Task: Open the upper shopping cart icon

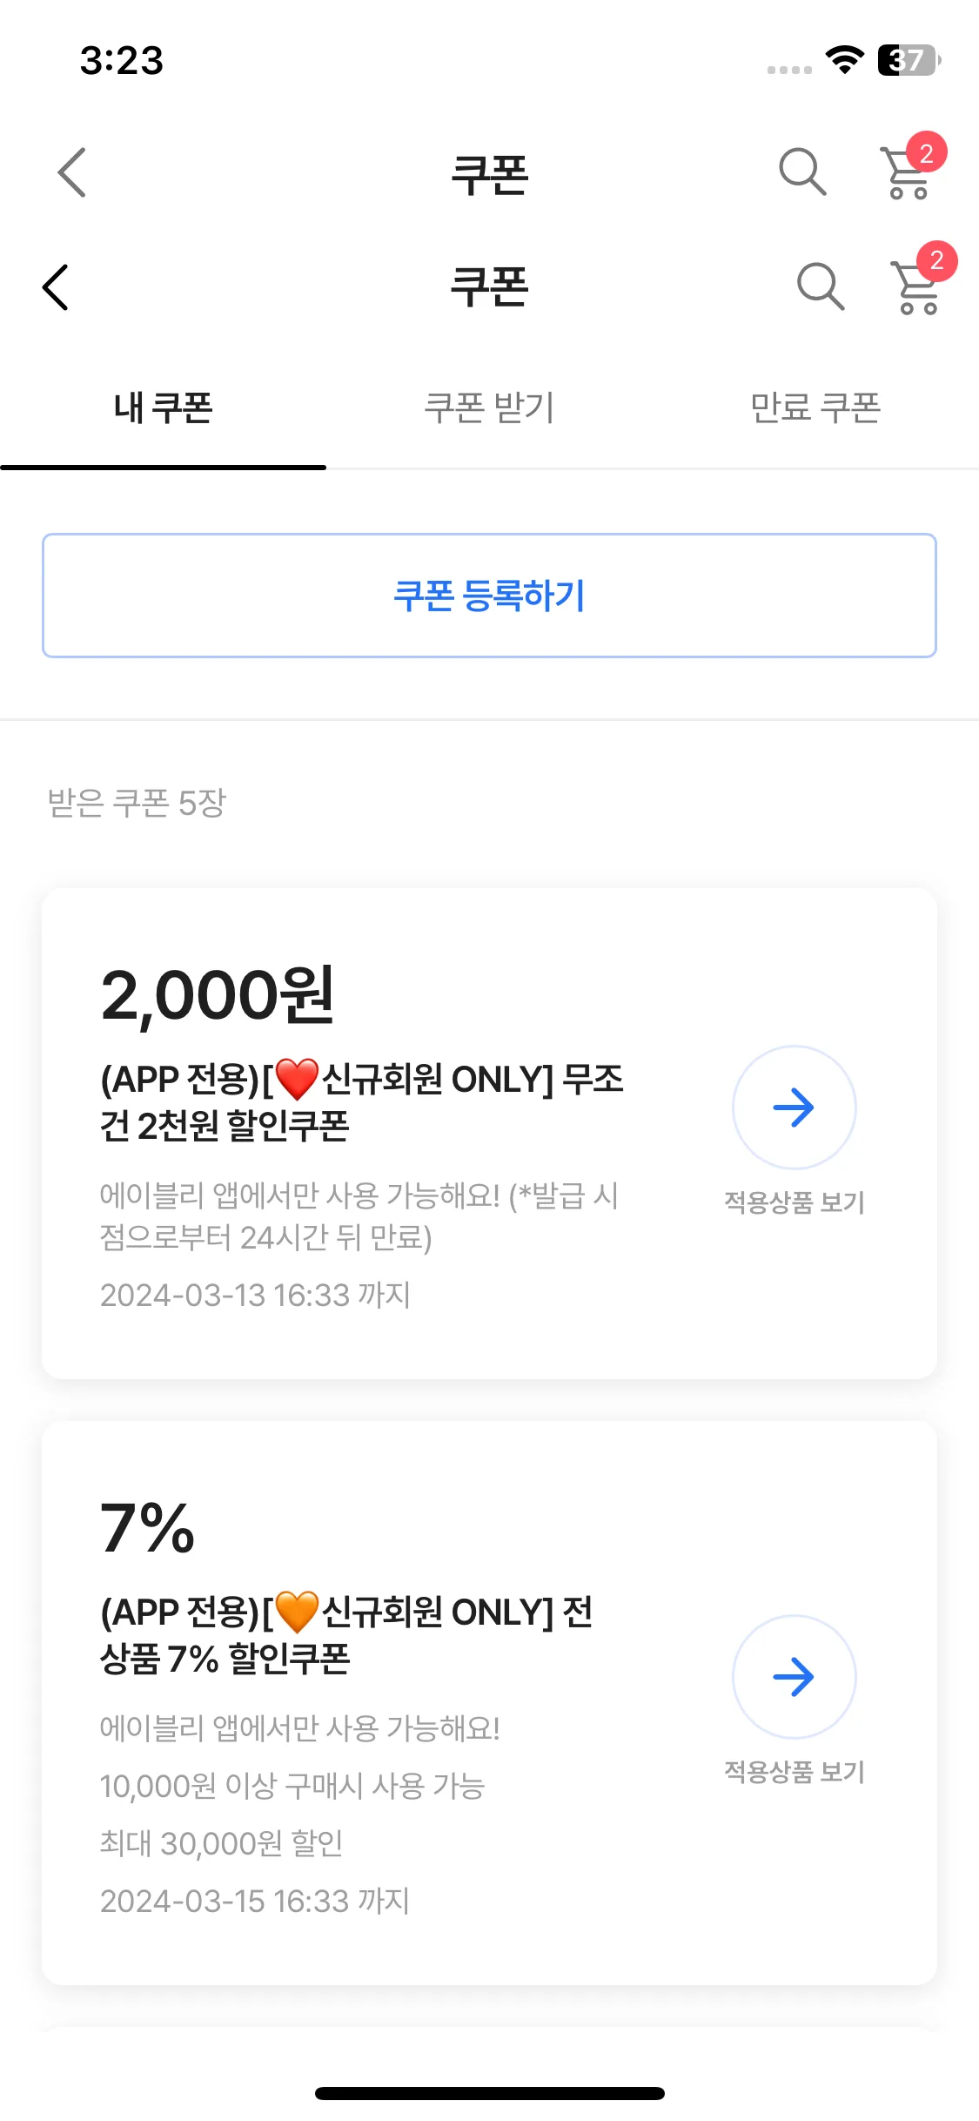Action: coord(911,167)
